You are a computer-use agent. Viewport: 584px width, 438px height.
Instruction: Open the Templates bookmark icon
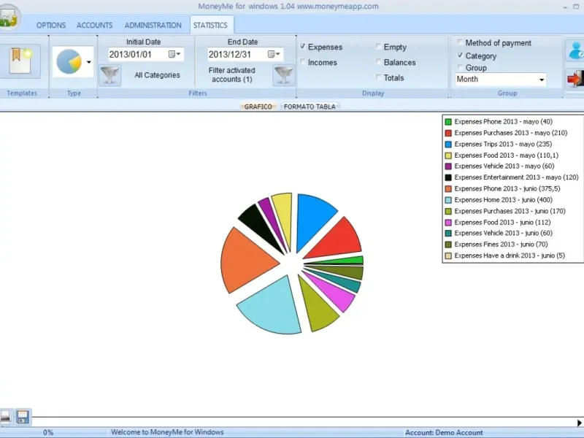coord(20,61)
